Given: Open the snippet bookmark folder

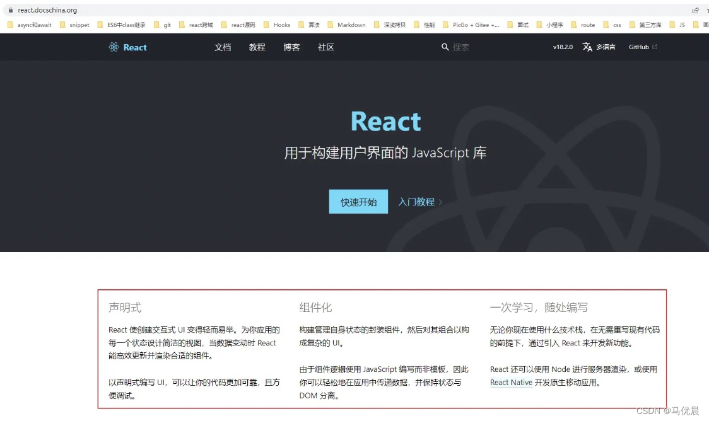Looking at the screenshot, I should tap(74, 25).
